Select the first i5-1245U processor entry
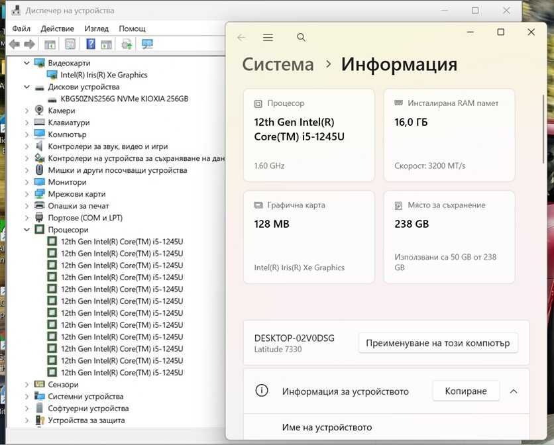This screenshot has height=445, width=554. (x=121, y=242)
